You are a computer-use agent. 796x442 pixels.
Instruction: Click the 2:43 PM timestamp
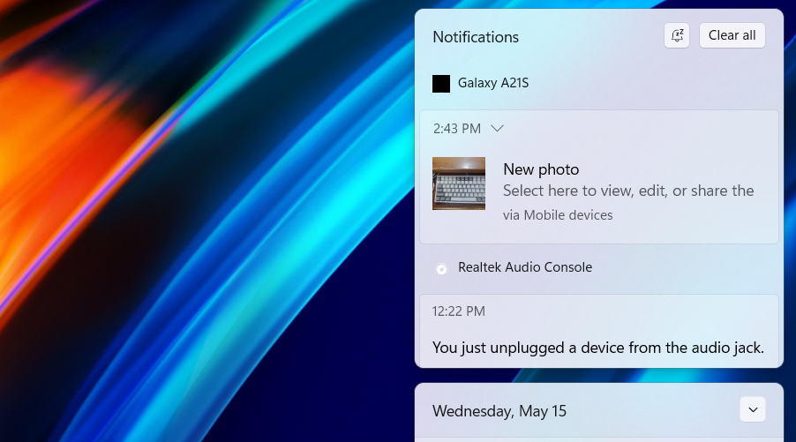[457, 129]
